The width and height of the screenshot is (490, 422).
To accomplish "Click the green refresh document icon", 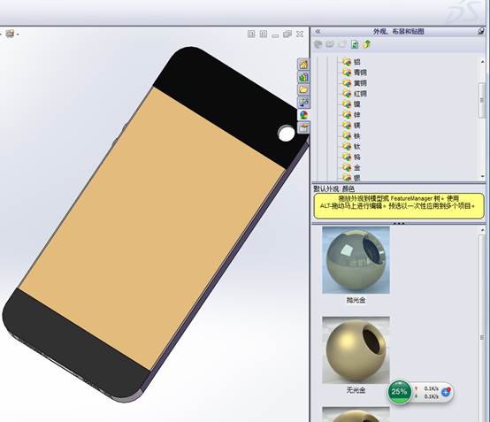I will point(355,44).
